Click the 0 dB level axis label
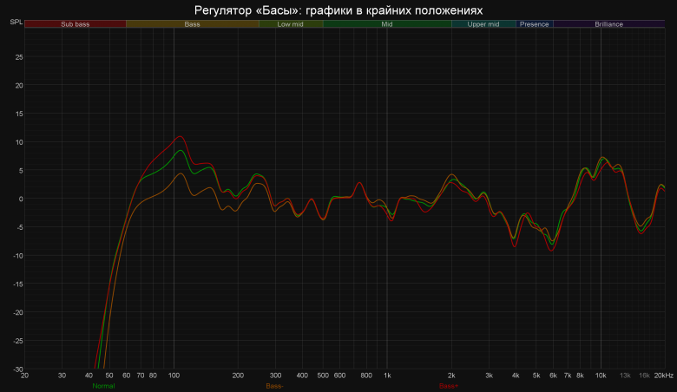 (x=21, y=199)
